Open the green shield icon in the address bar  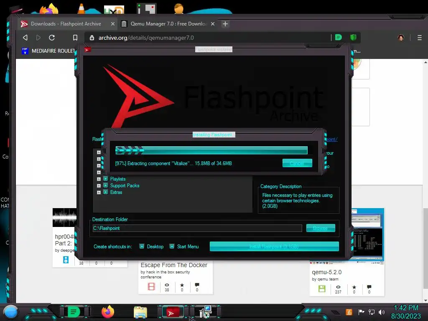(x=353, y=37)
